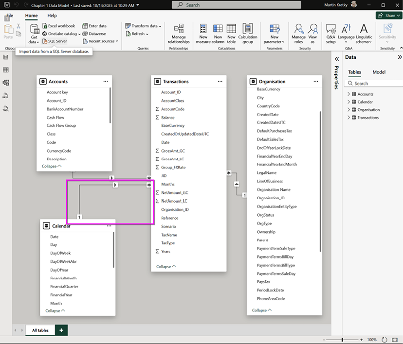
Task: Add a new layout tab with plus button
Action: click(x=61, y=330)
